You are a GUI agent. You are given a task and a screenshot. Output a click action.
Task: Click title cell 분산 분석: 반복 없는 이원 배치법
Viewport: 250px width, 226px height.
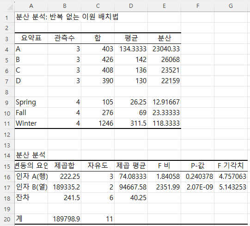(67, 17)
